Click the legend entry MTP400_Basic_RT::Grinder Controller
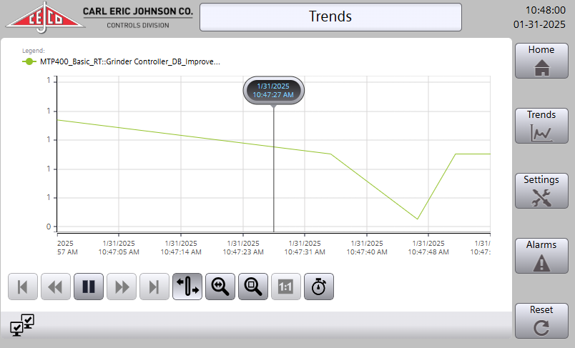This screenshot has height=348, width=575. pos(130,61)
